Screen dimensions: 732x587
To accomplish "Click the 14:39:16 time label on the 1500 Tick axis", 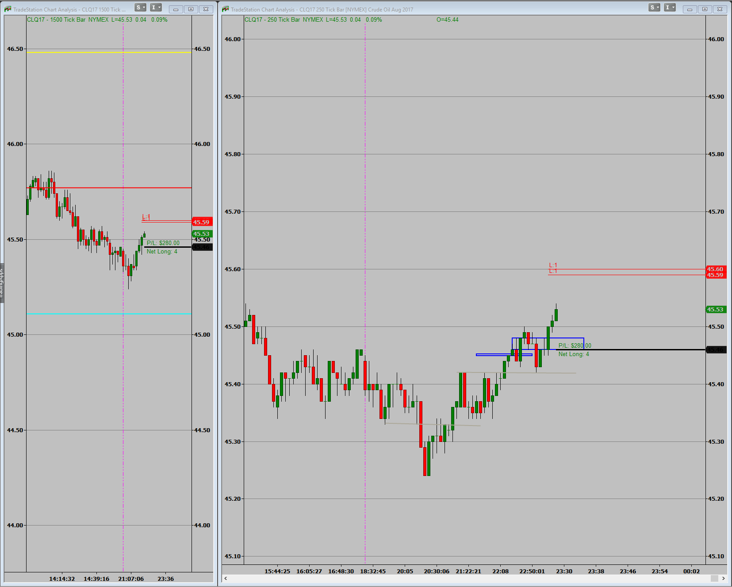I will [x=96, y=579].
